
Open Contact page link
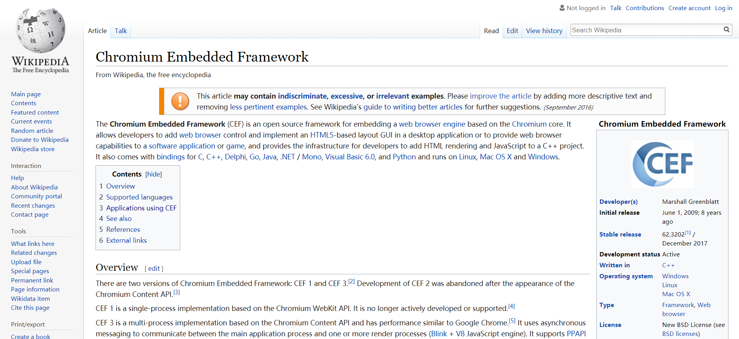pyautogui.click(x=30, y=214)
